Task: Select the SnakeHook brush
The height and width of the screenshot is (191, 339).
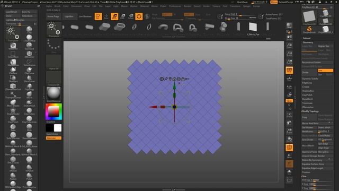Action: tap(29, 103)
